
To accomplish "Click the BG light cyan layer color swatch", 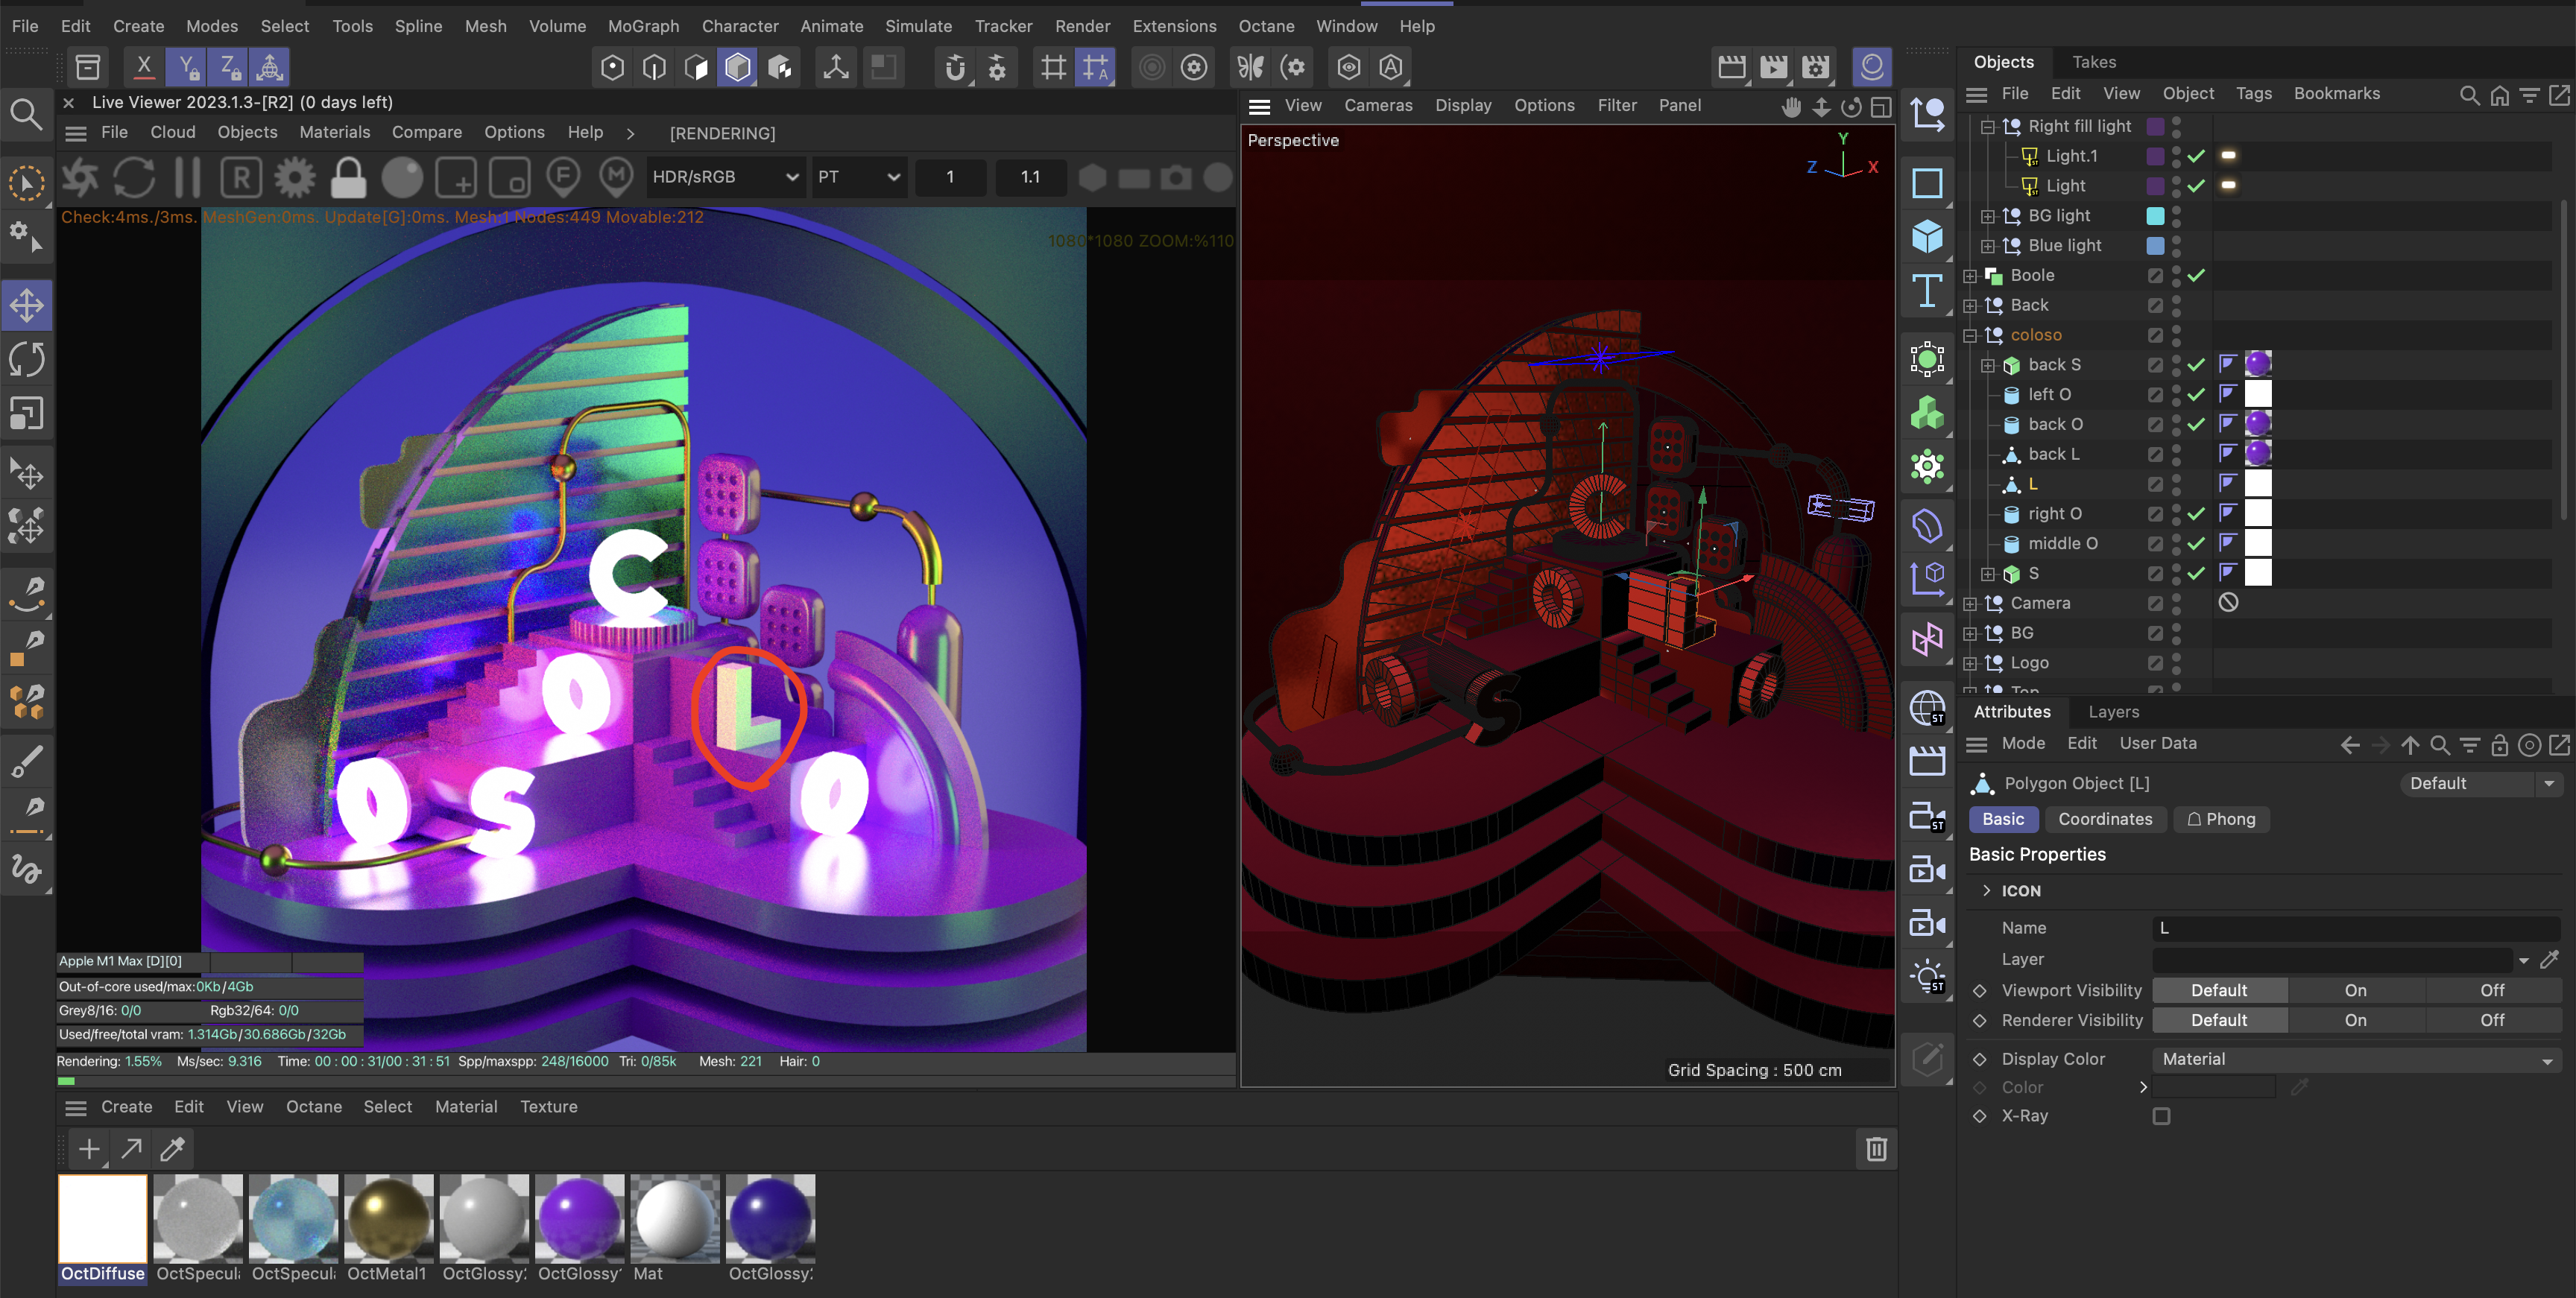I will pos(2155,216).
